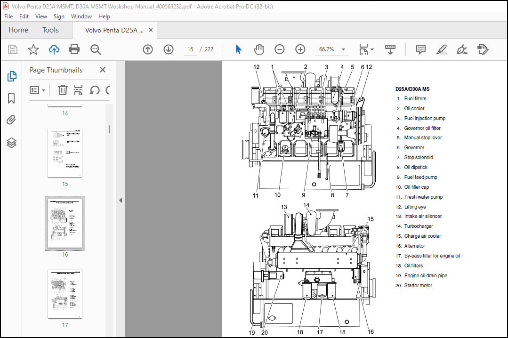Activate the hand pan tool
Image resolution: width=508 pixels, height=338 pixels.
259,49
